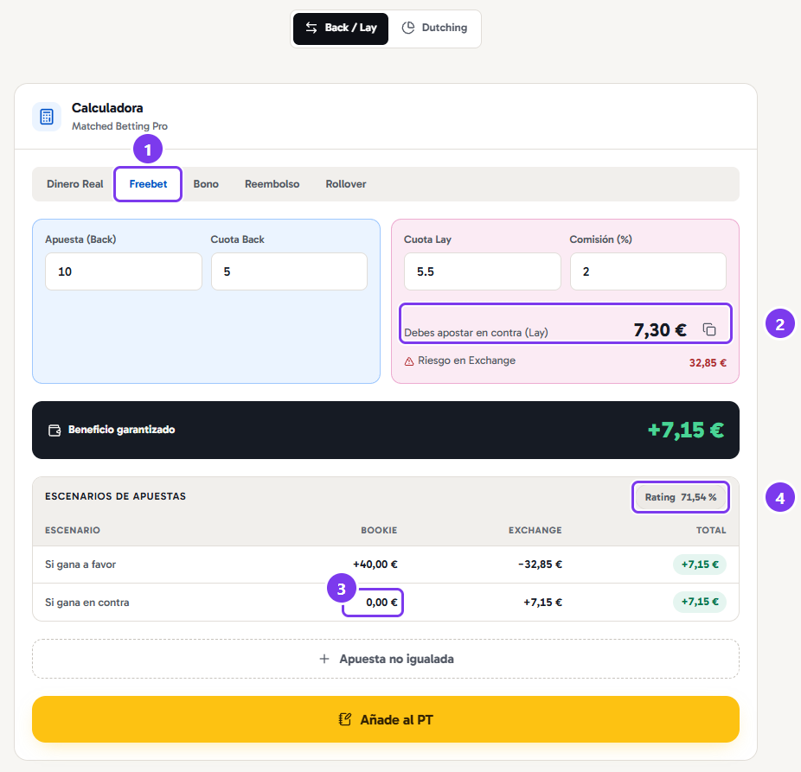Focus the Cuota Back input field
The image size is (801, 772).
pyautogui.click(x=289, y=271)
